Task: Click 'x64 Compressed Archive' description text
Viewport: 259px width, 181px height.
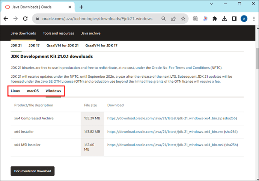Action: [x=34, y=118]
